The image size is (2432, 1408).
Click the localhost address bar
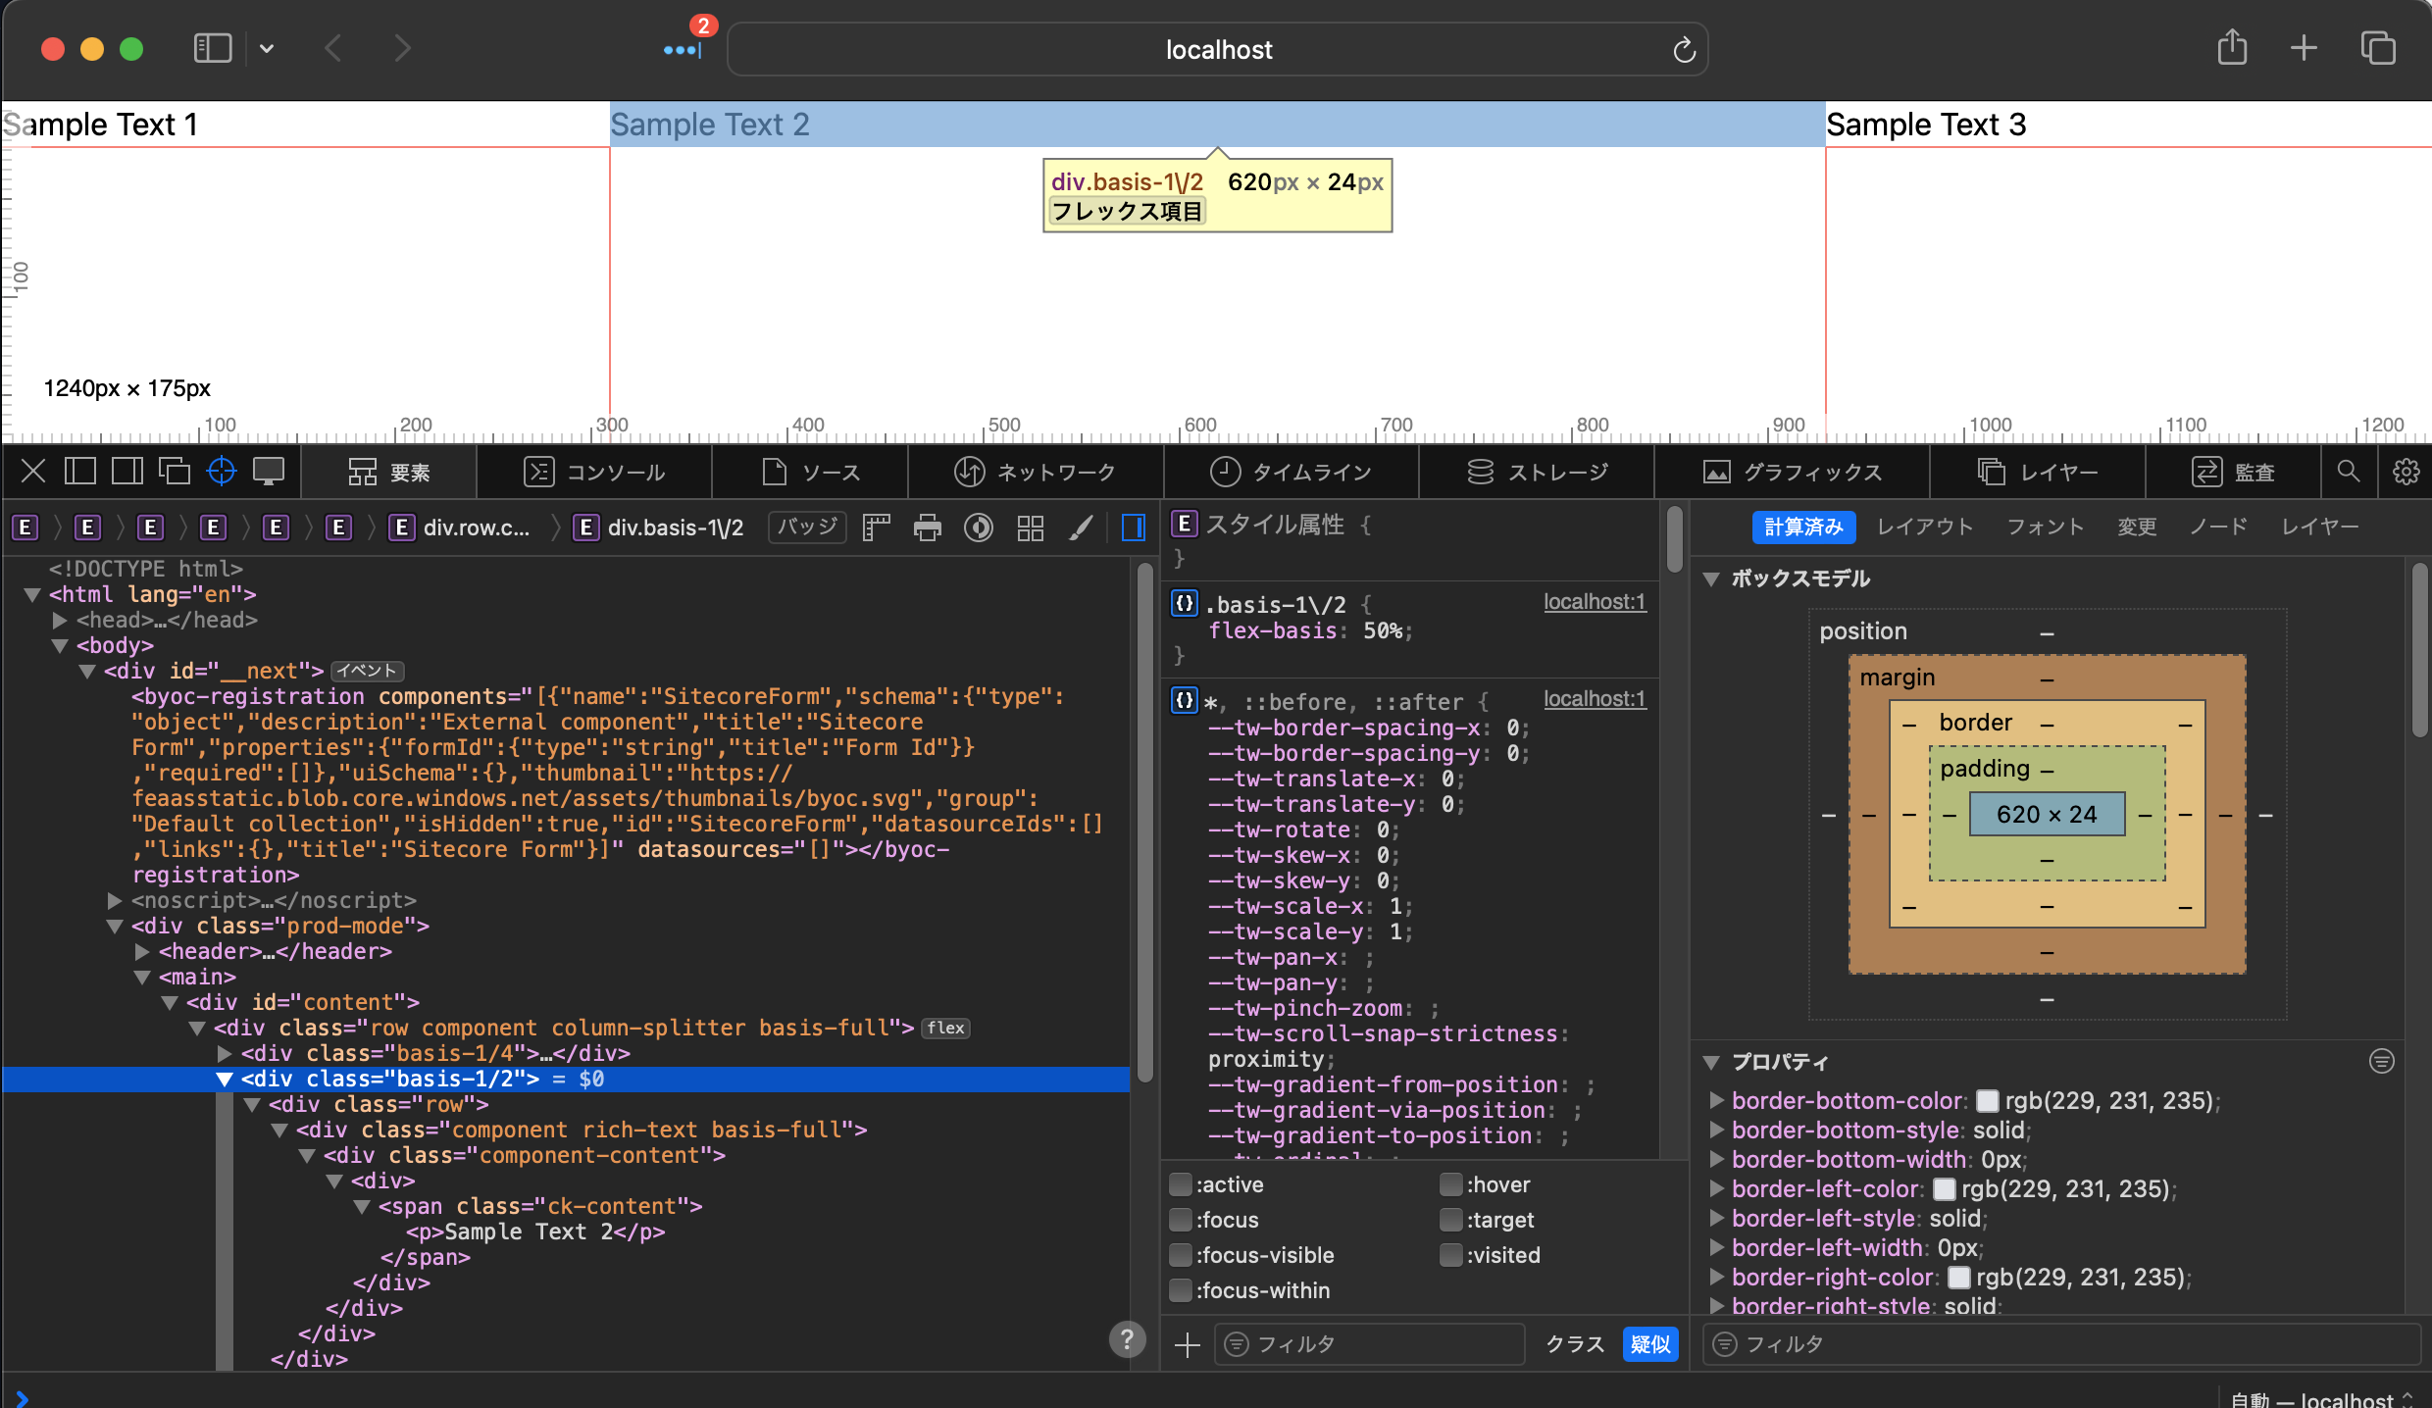1218,49
